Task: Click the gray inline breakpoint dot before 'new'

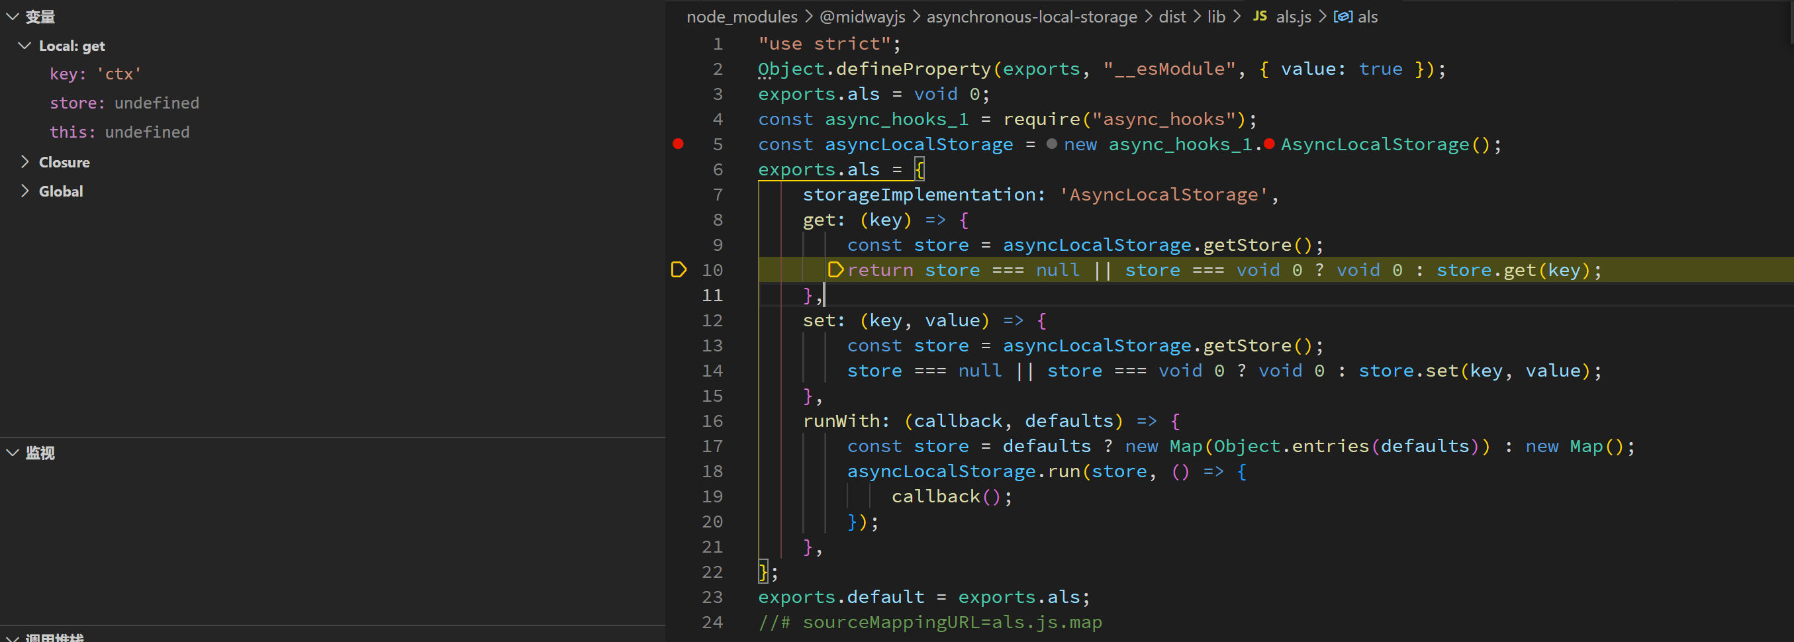Action: point(1052,144)
